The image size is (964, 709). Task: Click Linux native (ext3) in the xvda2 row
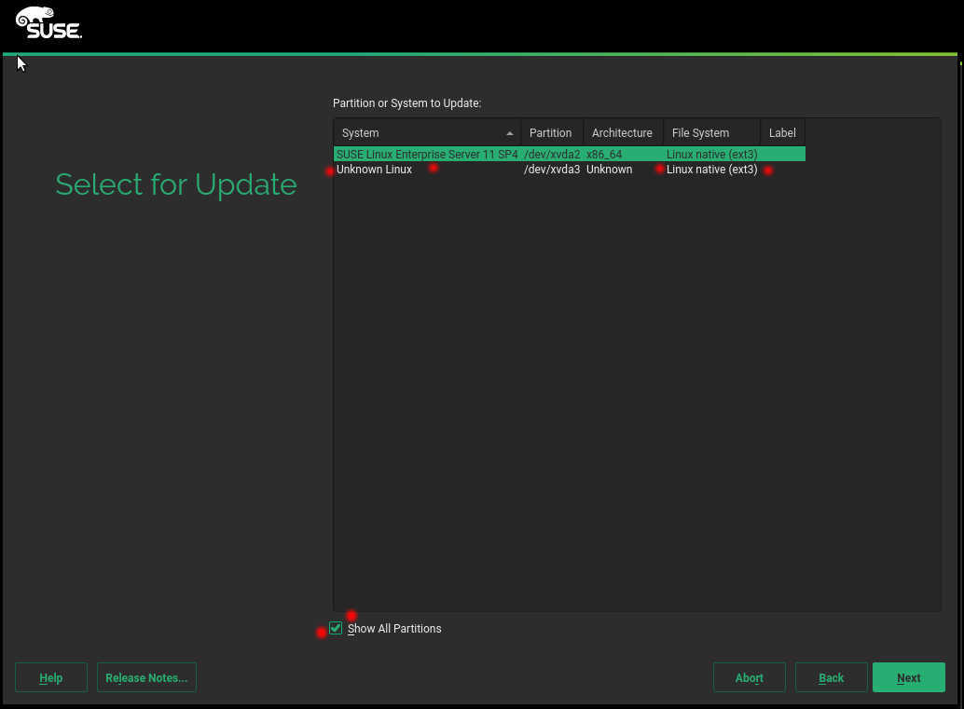point(712,155)
